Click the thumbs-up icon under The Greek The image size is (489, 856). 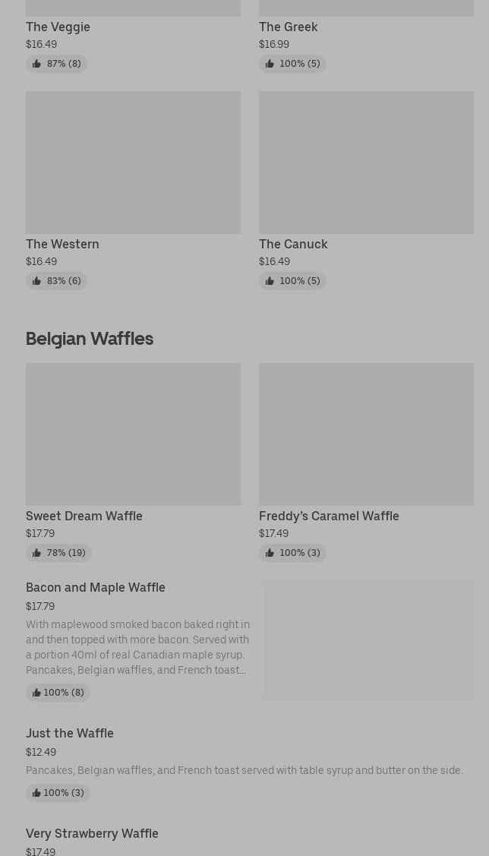(270, 64)
